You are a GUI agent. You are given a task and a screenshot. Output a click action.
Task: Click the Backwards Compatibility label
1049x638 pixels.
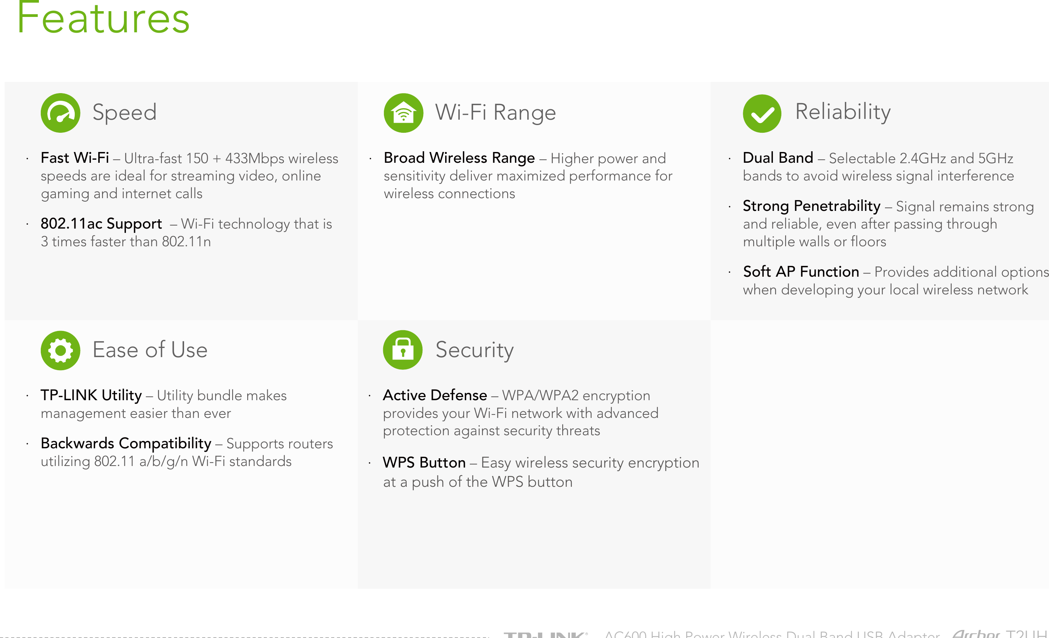click(126, 443)
